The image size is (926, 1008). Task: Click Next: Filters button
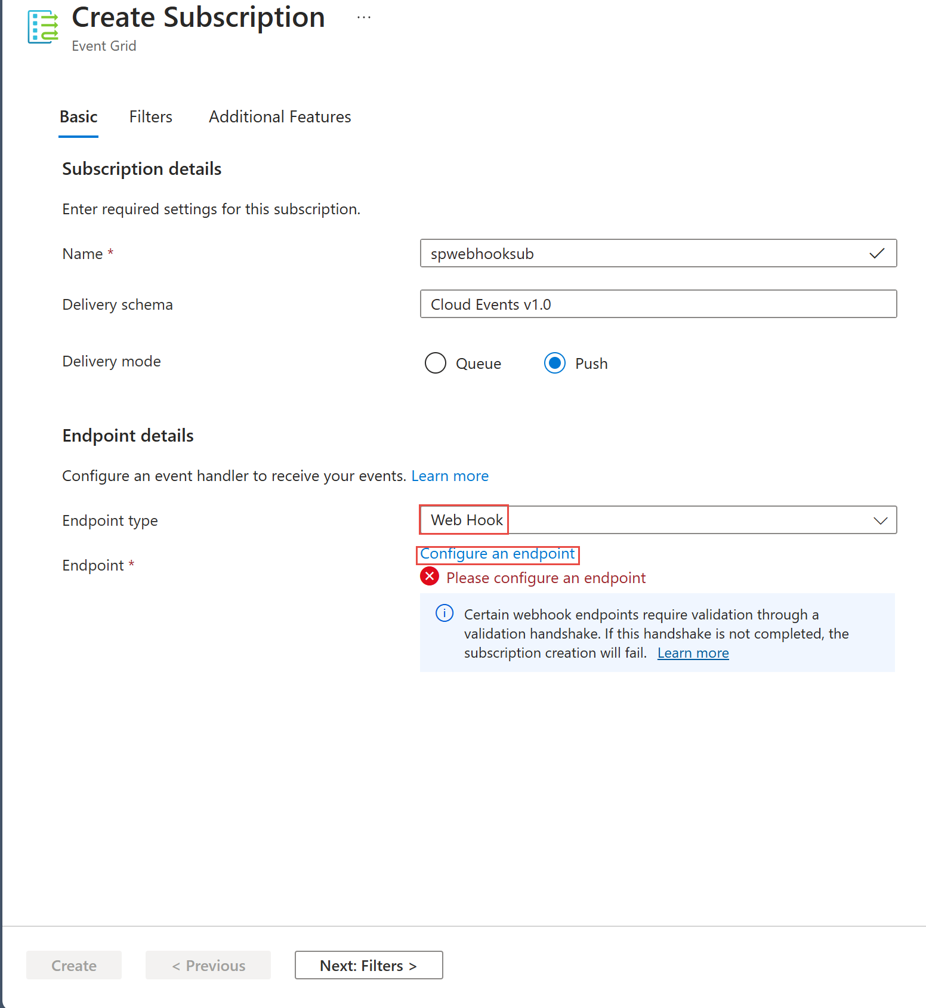pos(369,965)
